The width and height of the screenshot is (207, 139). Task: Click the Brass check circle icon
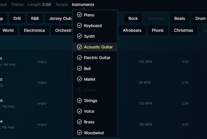click(79, 122)
